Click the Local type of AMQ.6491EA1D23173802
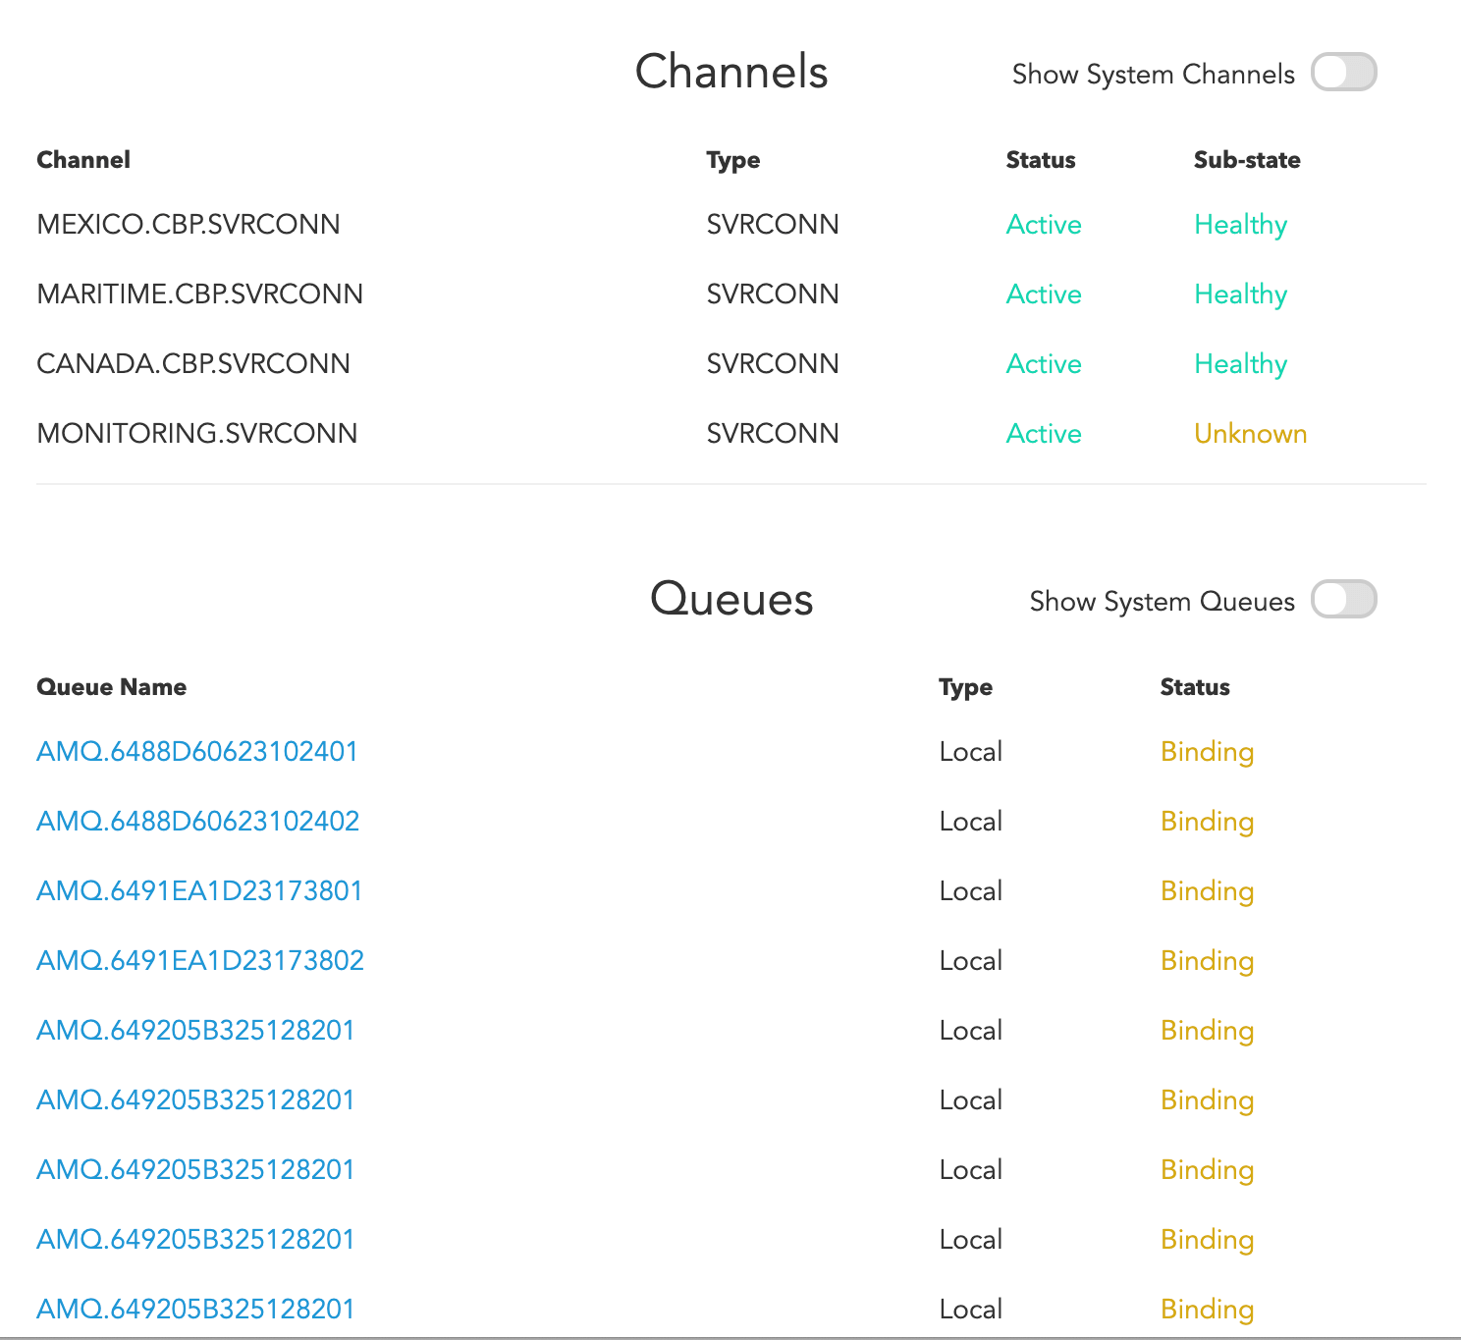The image size is (1461, 1340). pos(971,961)
